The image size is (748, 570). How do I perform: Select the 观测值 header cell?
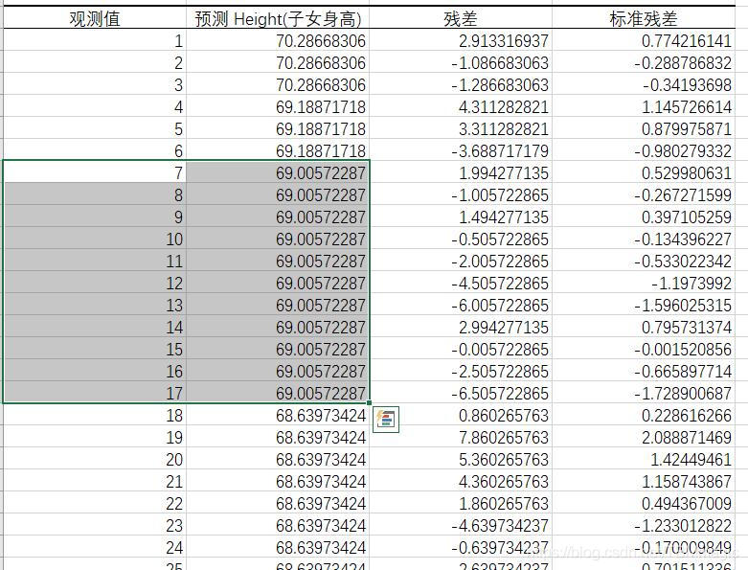pos(95,18)
